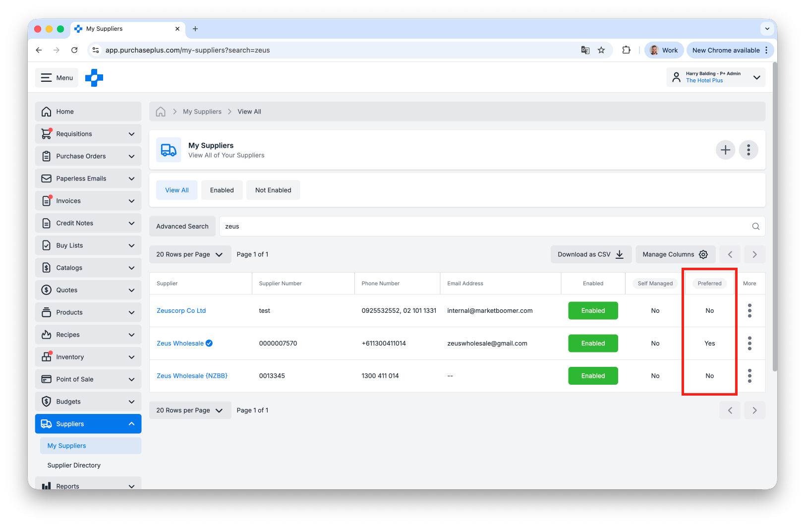
Task: Expand Buy Lists menu
Action: [x=88, y=245]
